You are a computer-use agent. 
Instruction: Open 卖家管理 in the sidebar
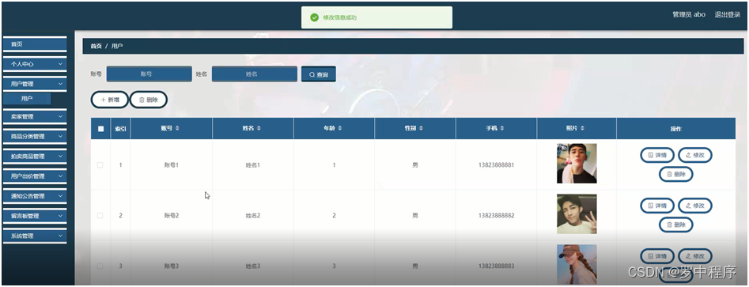click(x=34, y=116)
